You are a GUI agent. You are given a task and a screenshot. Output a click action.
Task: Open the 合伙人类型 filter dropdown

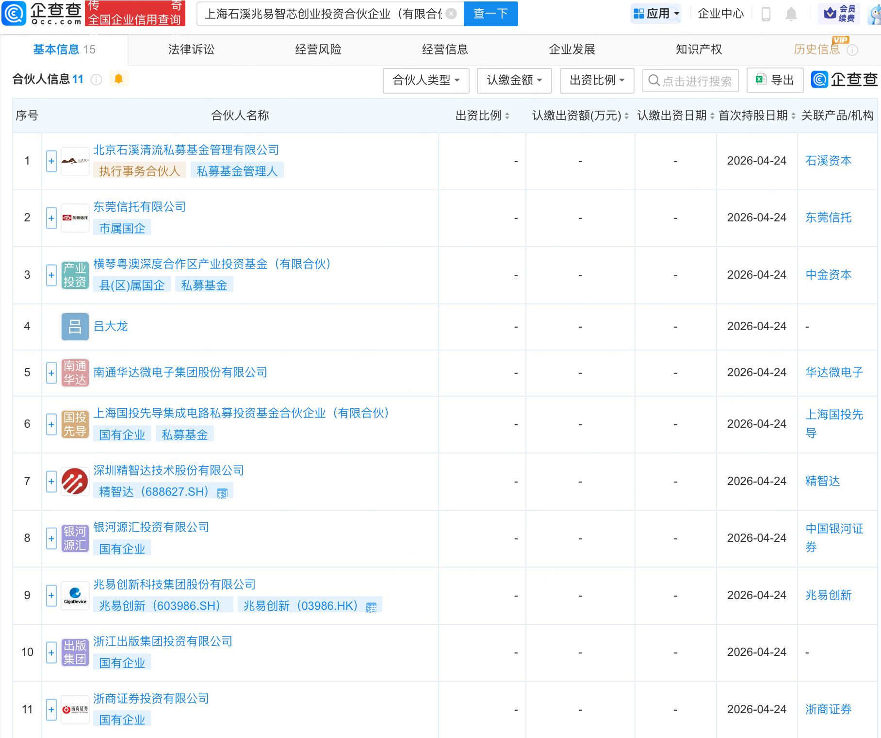pos(425,80)
